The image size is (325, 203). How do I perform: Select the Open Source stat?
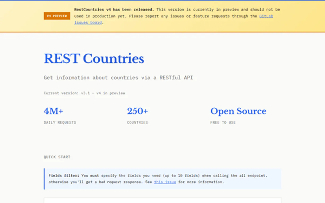238,111
